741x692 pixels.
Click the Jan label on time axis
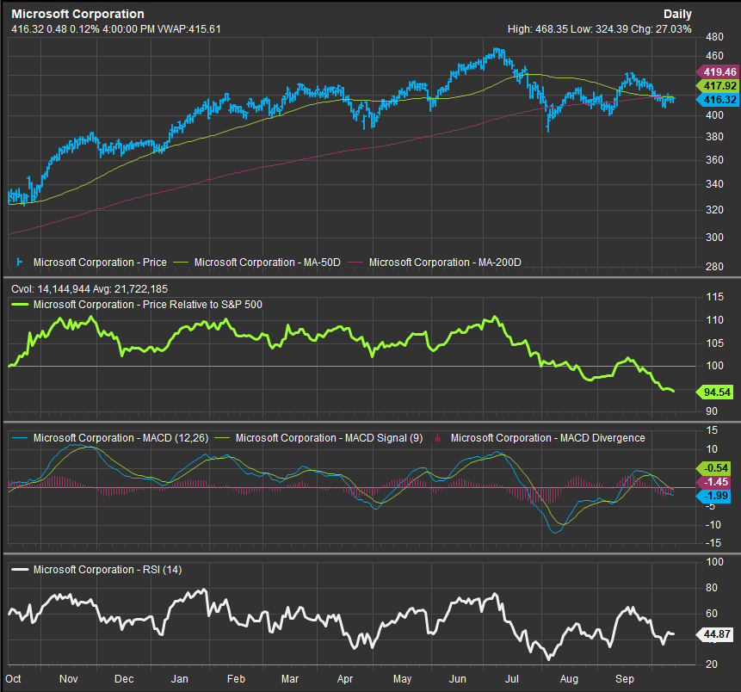pyautogui.click(x=180, y=679)
